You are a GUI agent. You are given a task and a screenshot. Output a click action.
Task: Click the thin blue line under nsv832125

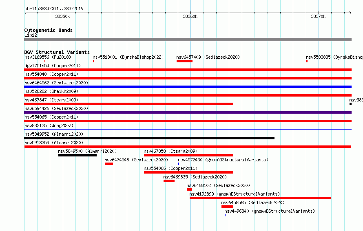click(x=188, y=129)
